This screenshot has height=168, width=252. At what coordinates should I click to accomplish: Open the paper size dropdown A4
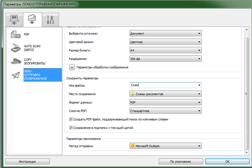pos(165,50)
